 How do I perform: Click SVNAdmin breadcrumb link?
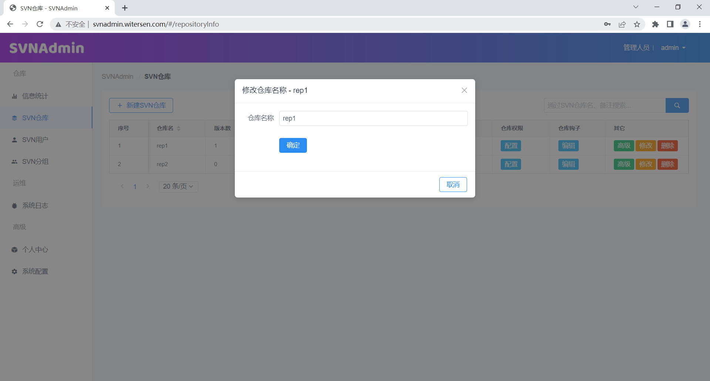(x=118, y=77)
